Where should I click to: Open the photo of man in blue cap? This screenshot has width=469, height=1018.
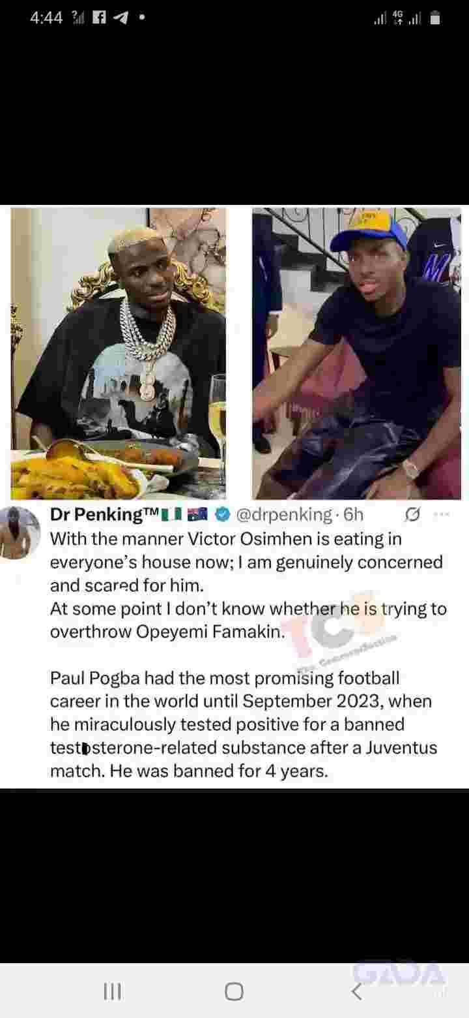coord(356,353)
